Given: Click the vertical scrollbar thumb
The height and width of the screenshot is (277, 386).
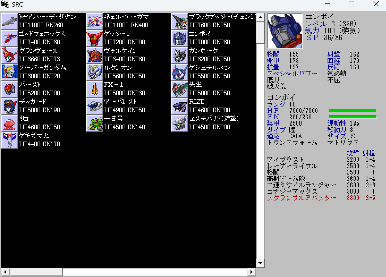Looking at the screenshot, I should [260, 33].
